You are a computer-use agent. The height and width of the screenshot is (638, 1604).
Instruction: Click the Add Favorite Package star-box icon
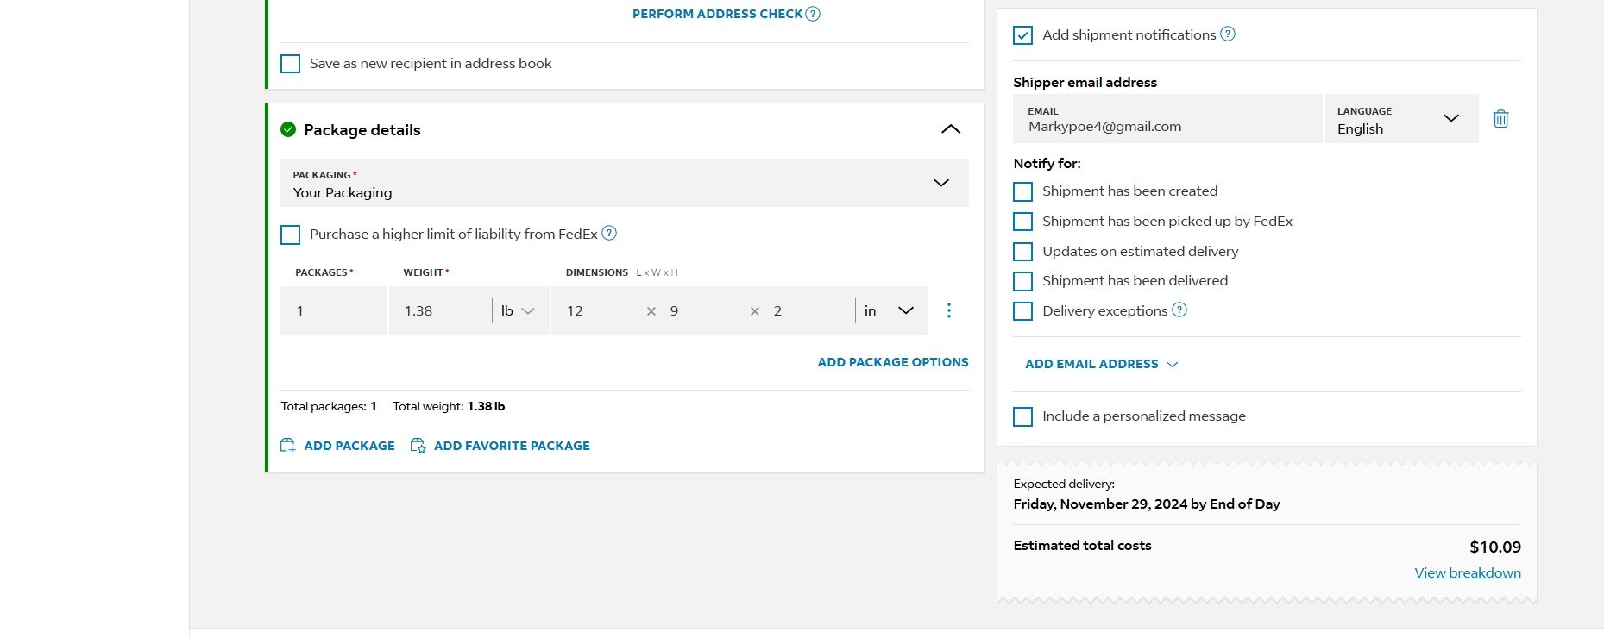418,446
